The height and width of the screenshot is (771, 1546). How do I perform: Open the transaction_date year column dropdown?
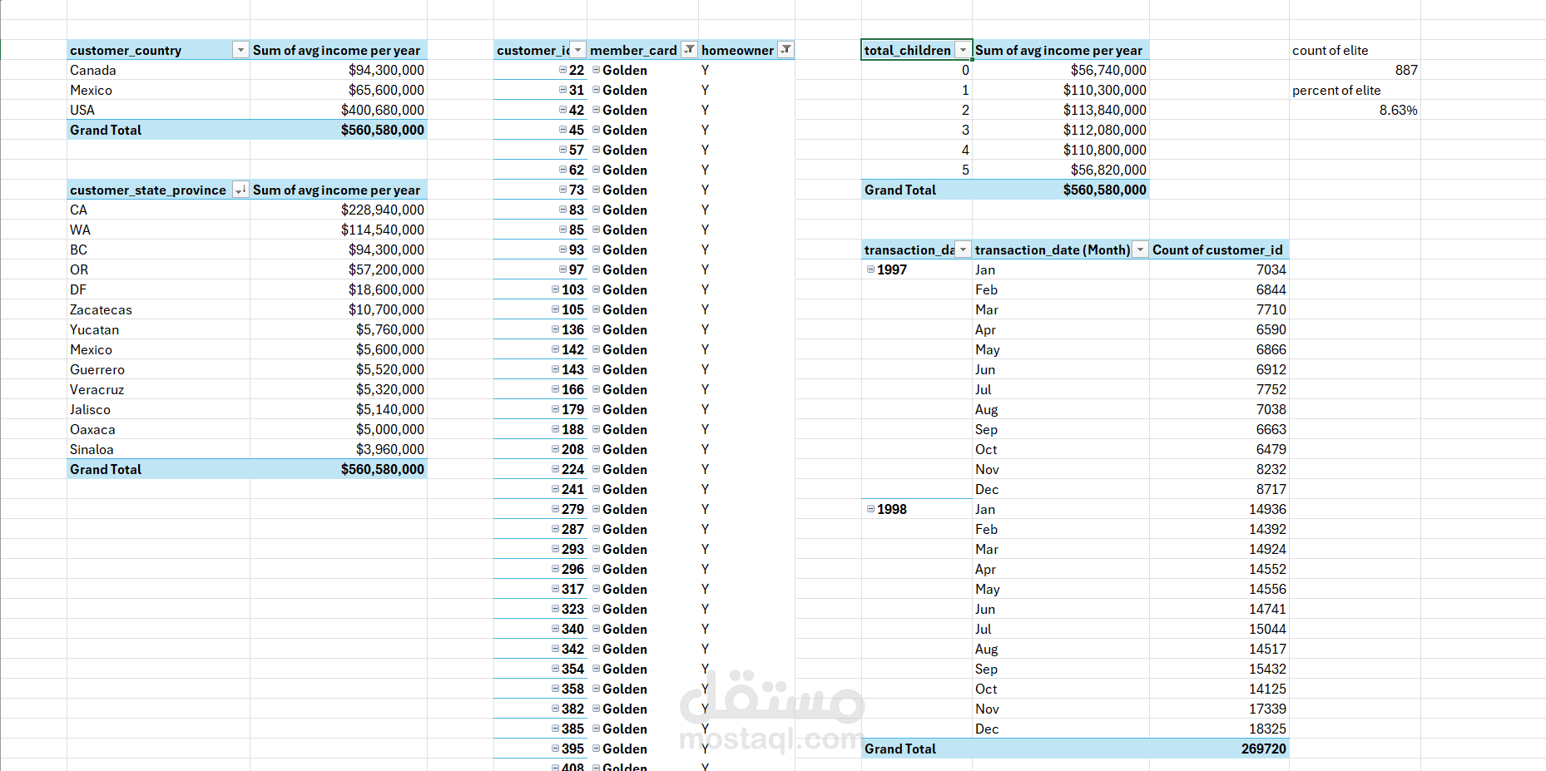point(963,250)
